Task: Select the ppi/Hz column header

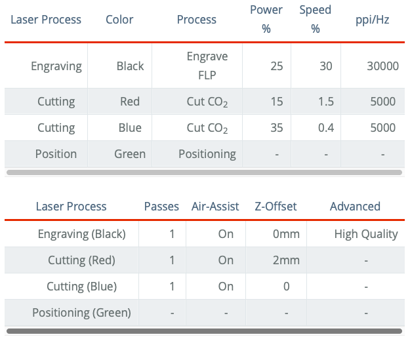Action: coord(372,20)
